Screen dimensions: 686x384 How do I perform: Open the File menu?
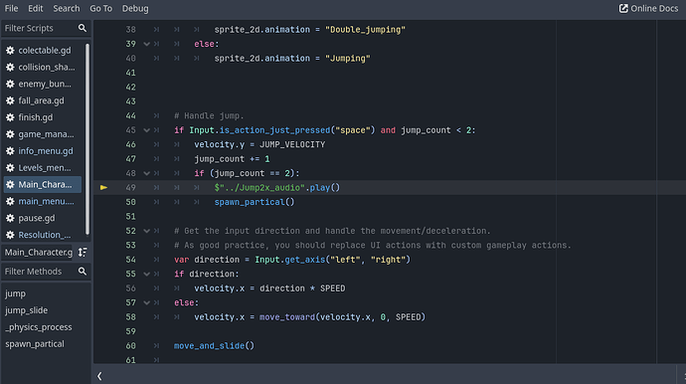[11, 8]
